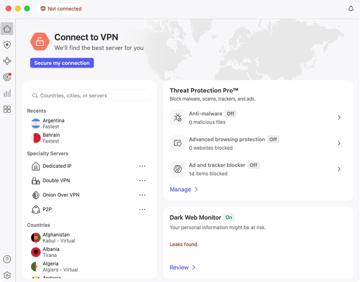This screenshot has width=360, height=282.
Task: Click the Dark Web Monitor heading
Action: pyautogui.click(x=195, y=217)
